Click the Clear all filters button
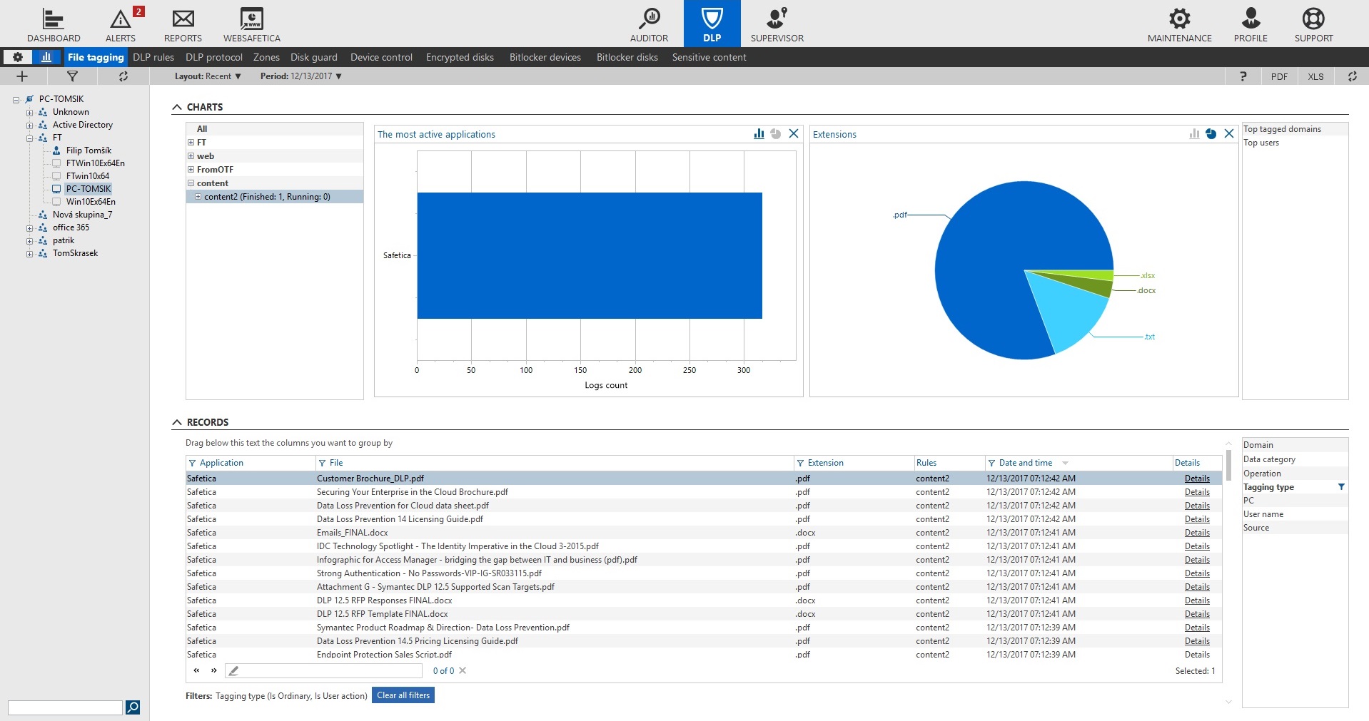The width and height of the screenshot is (1369, 721). tap(403, 695)
